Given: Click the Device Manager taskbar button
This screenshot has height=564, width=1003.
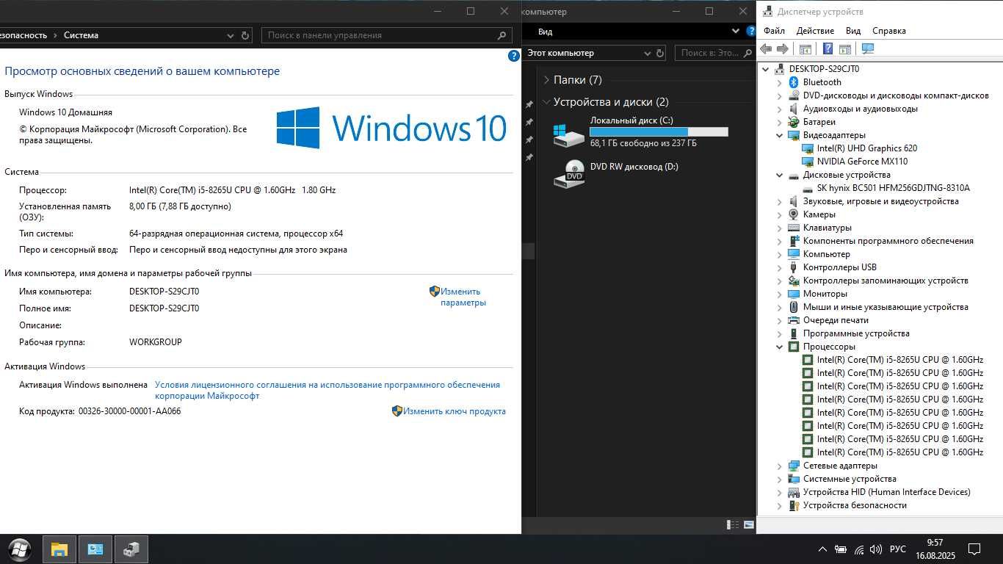Looking at the screenshot, I should (x=131, y=549).
